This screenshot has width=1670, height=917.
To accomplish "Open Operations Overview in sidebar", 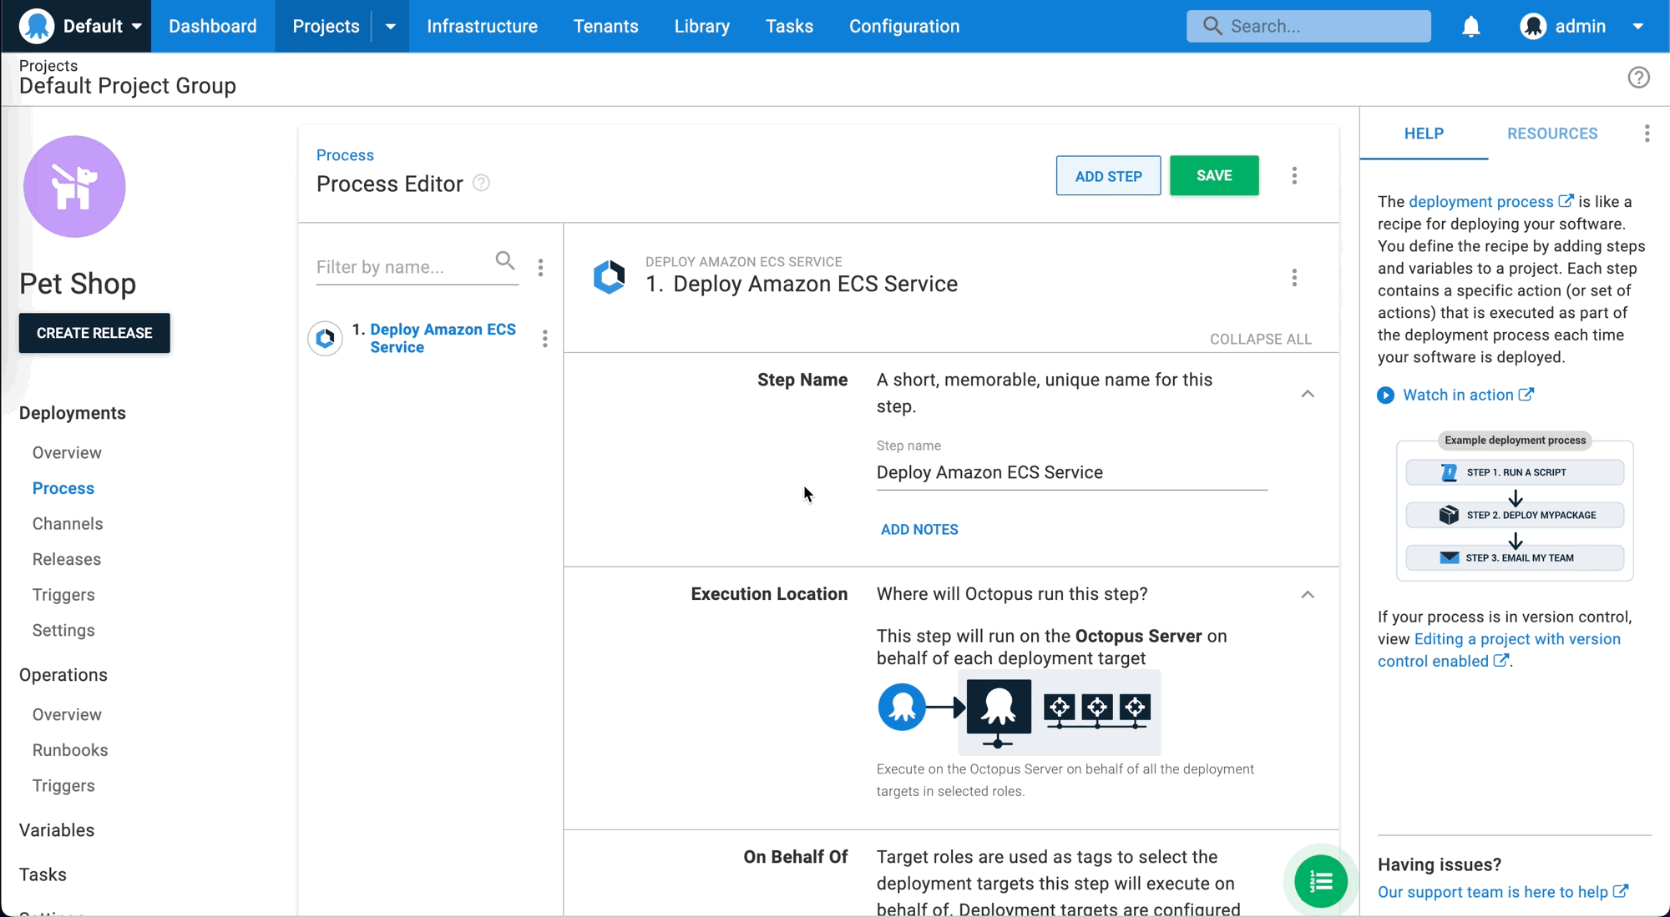I will (67, 714).
